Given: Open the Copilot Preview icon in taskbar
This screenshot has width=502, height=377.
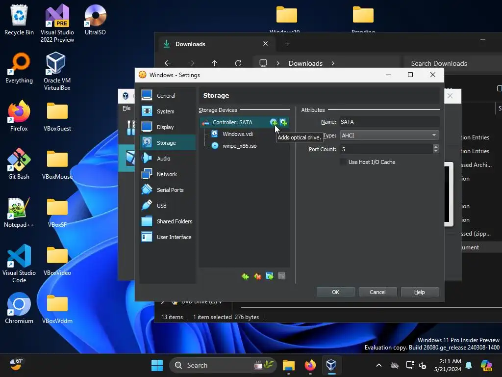Looking at the screenshot, I should click(x=487, y=365).
